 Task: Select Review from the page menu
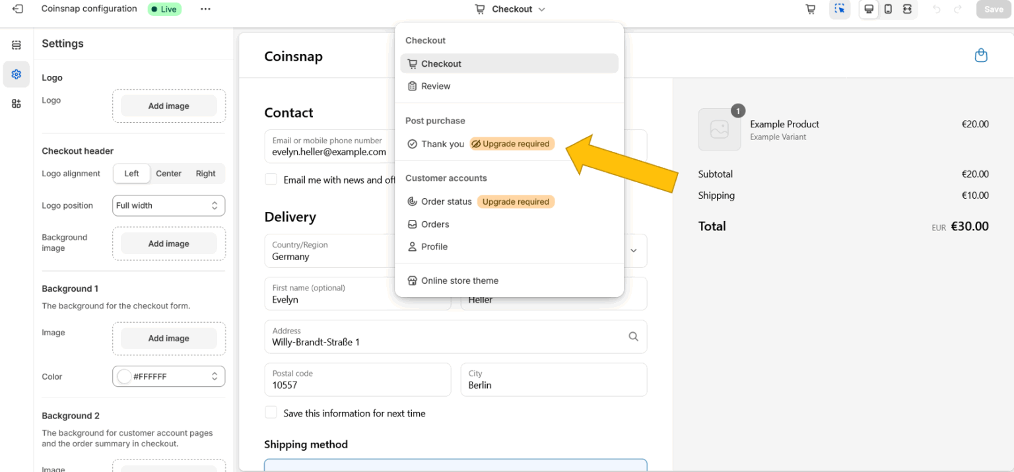tap(436, 86)
